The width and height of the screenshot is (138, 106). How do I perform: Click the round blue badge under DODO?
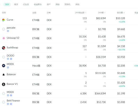coord(11,59)
